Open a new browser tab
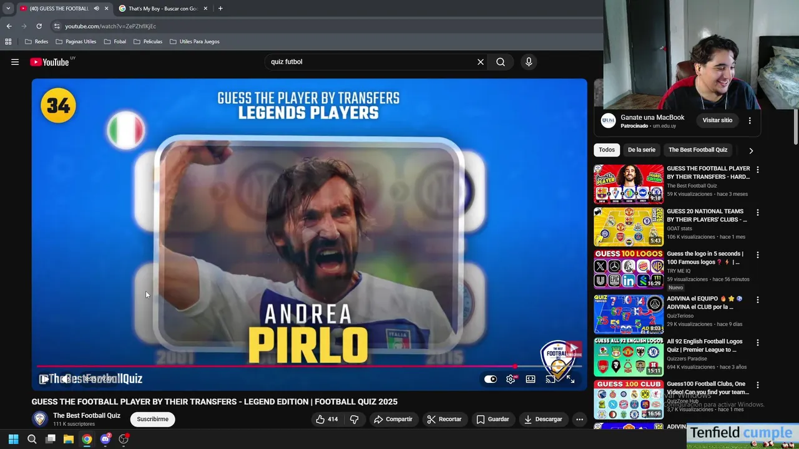Screen dimensions: 799x449 click(220, 8)
